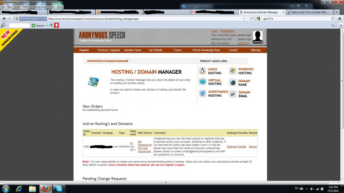Open the Products / Upgrade nav item
This screenshot has height=193, width=344.
click(109, 50)
